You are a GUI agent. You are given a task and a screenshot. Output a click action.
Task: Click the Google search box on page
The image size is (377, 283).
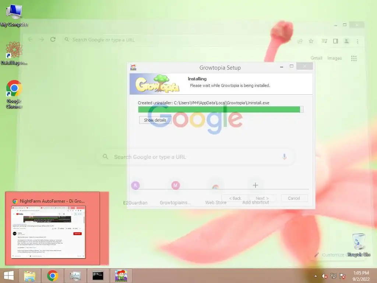pyautogui.click(x=195, y=157)
